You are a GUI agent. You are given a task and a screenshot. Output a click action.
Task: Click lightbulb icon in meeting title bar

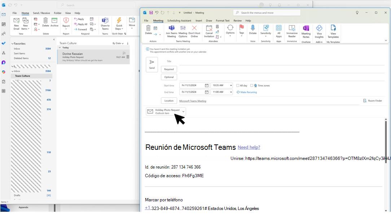coord(357,13)
